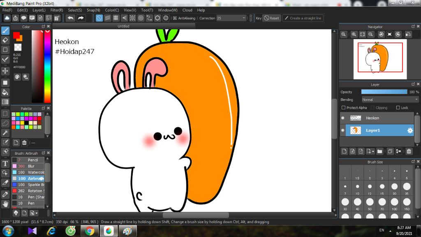Viewport: 421px width, 237px height.
Task: Select the Text tool
Action: (5, 163)
